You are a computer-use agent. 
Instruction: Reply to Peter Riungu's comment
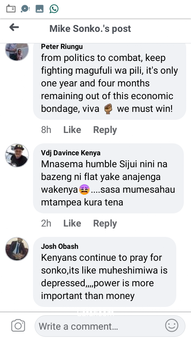point(105,130)
